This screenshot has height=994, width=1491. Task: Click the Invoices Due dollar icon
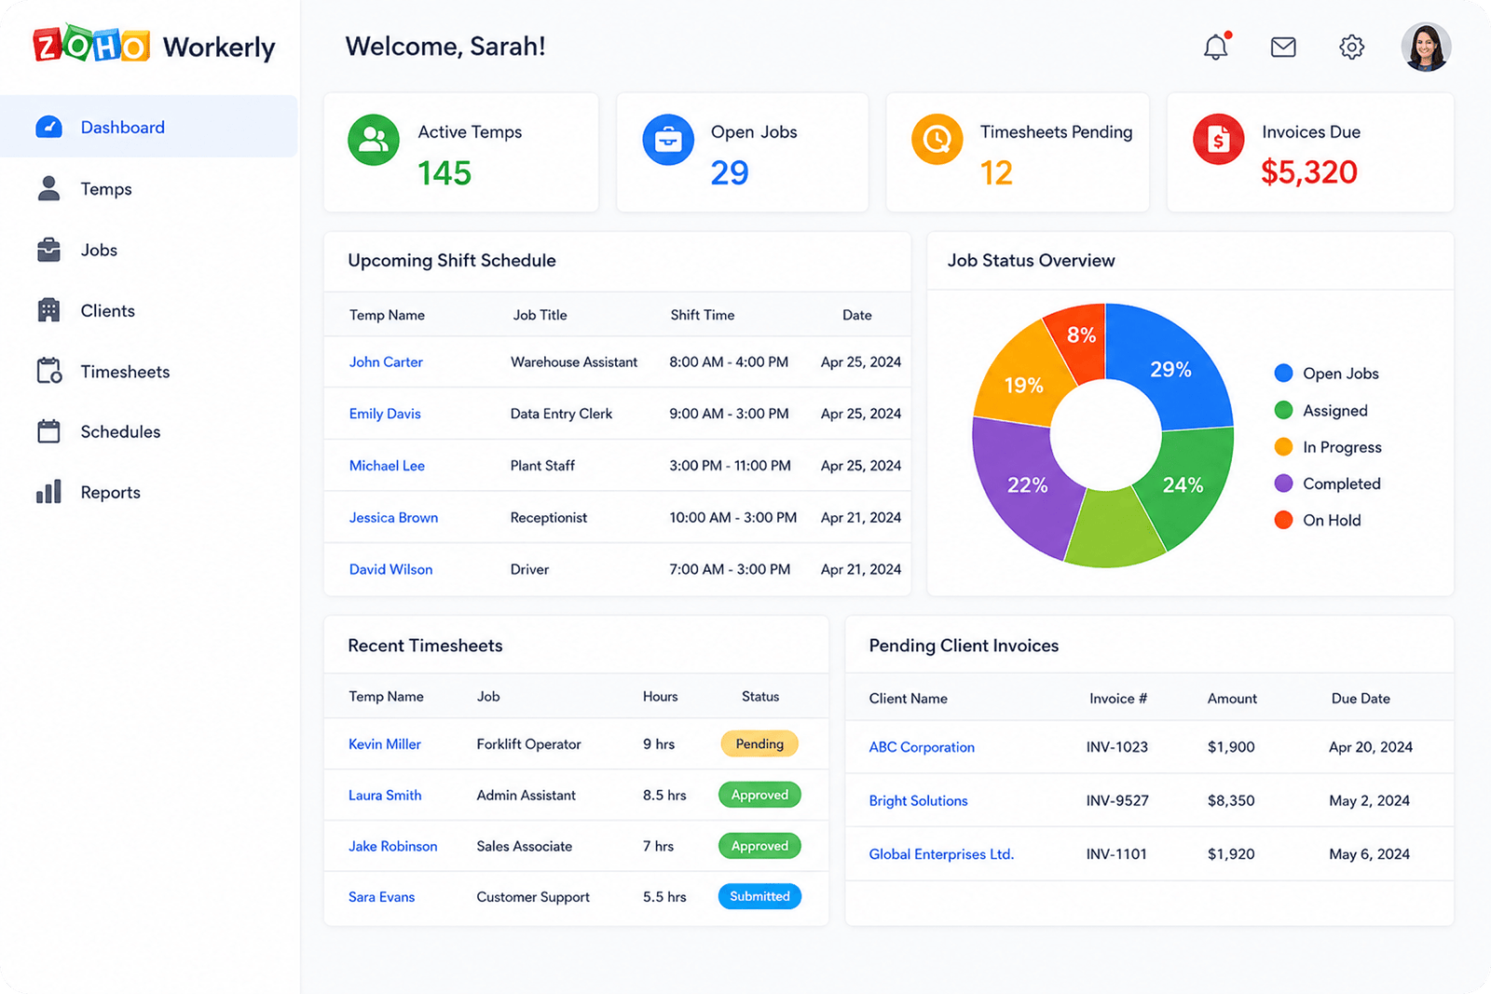[x=1218, y=140]
